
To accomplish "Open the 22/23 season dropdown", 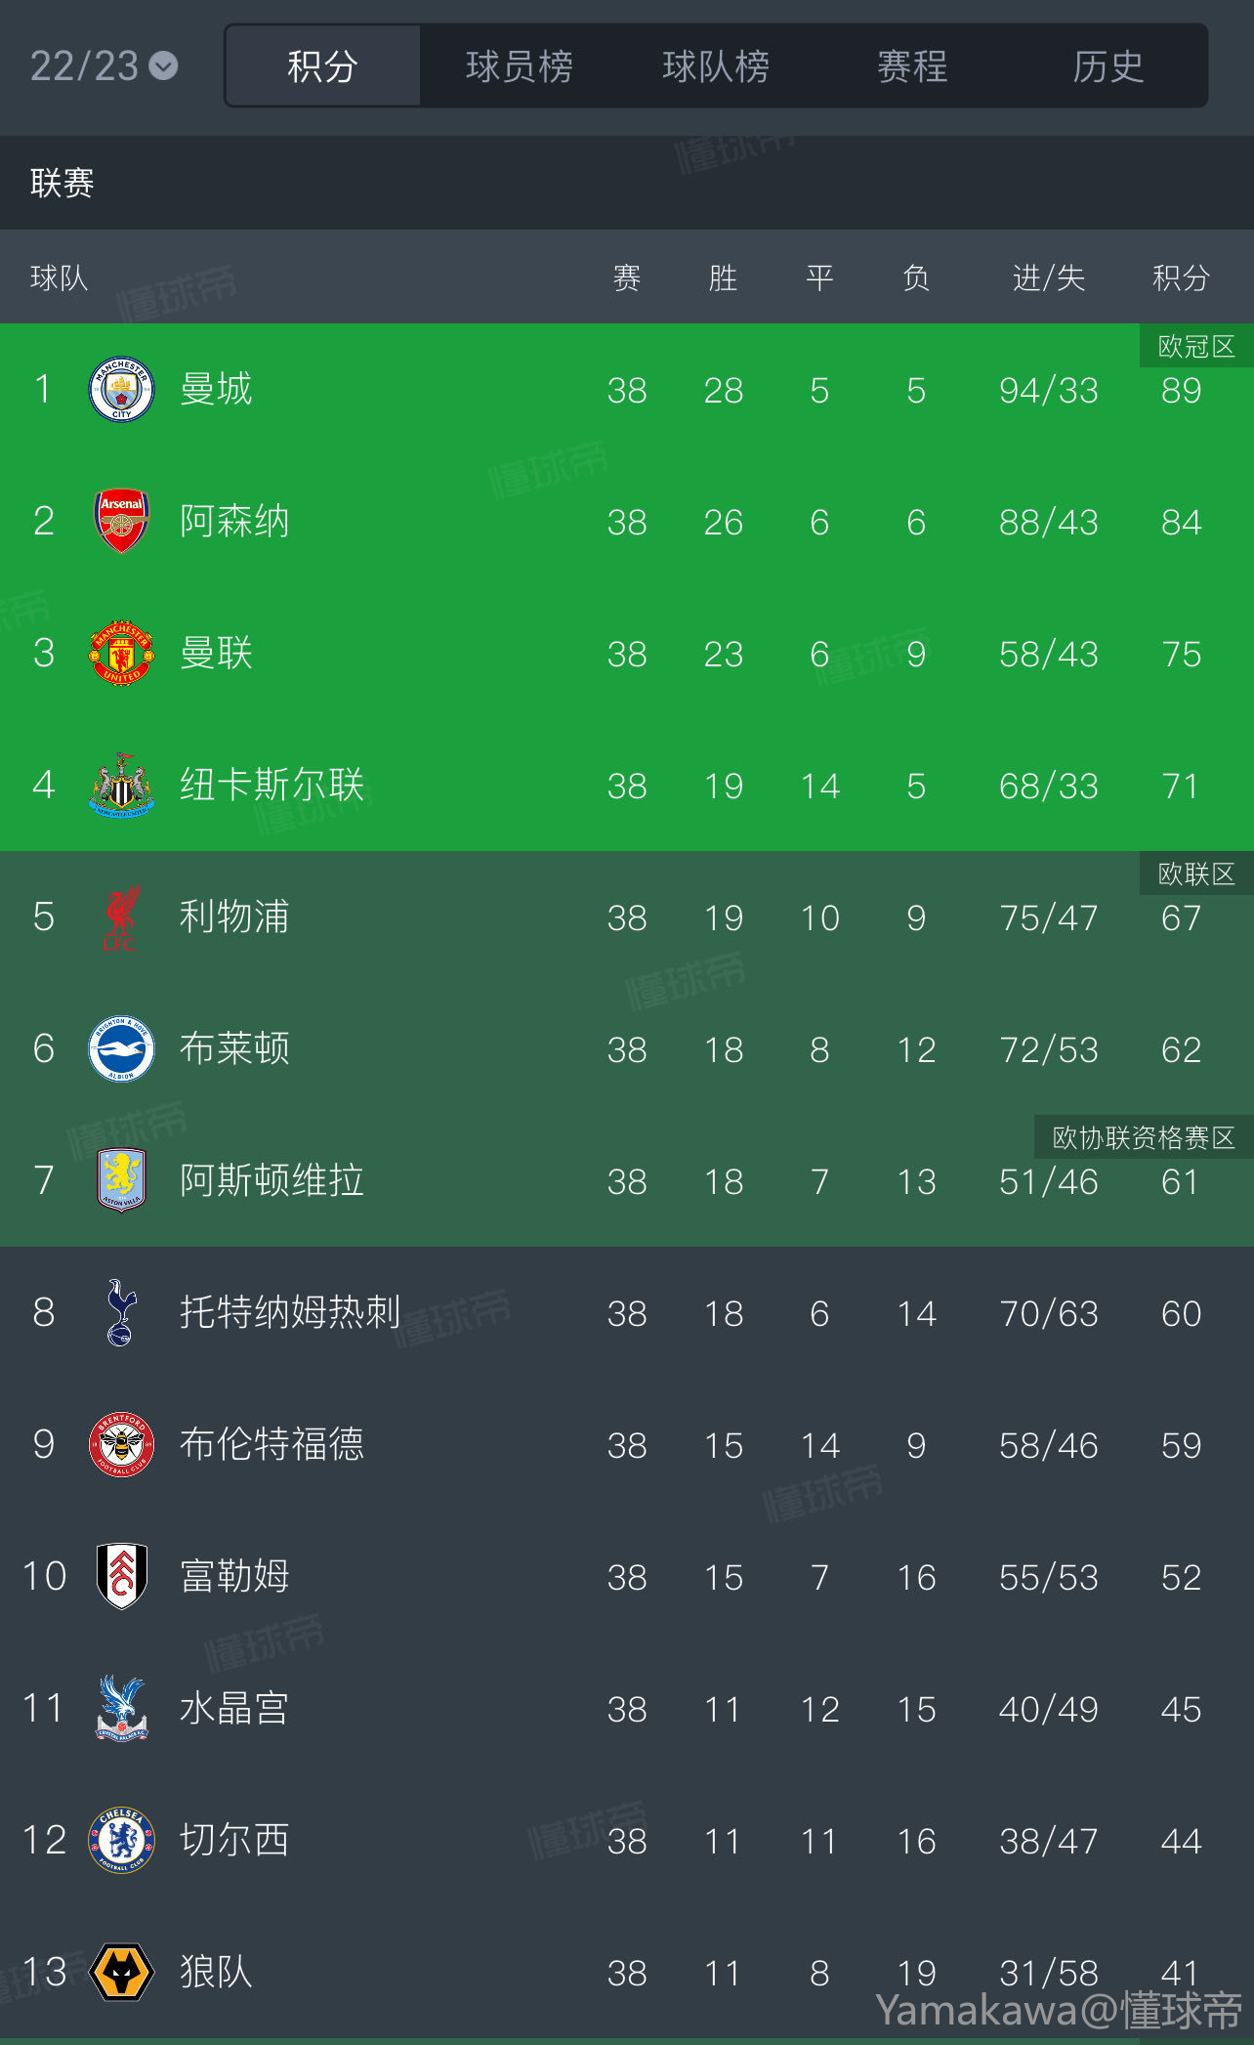I will (x=103, y=66).
